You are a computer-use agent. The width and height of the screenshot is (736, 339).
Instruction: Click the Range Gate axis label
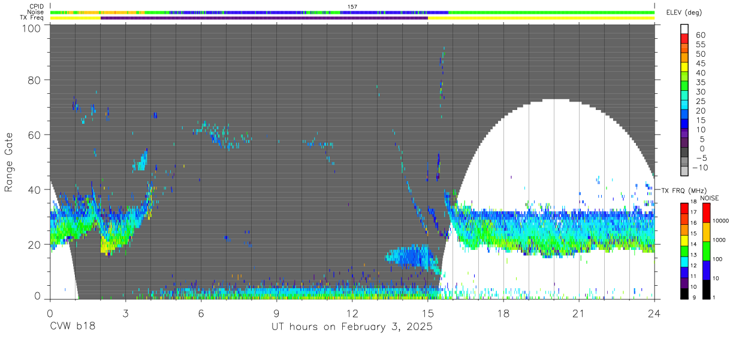click(9, 162)
